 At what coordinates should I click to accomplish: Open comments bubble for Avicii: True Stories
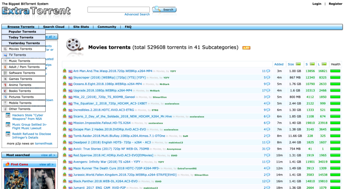[x=268, y=149]
